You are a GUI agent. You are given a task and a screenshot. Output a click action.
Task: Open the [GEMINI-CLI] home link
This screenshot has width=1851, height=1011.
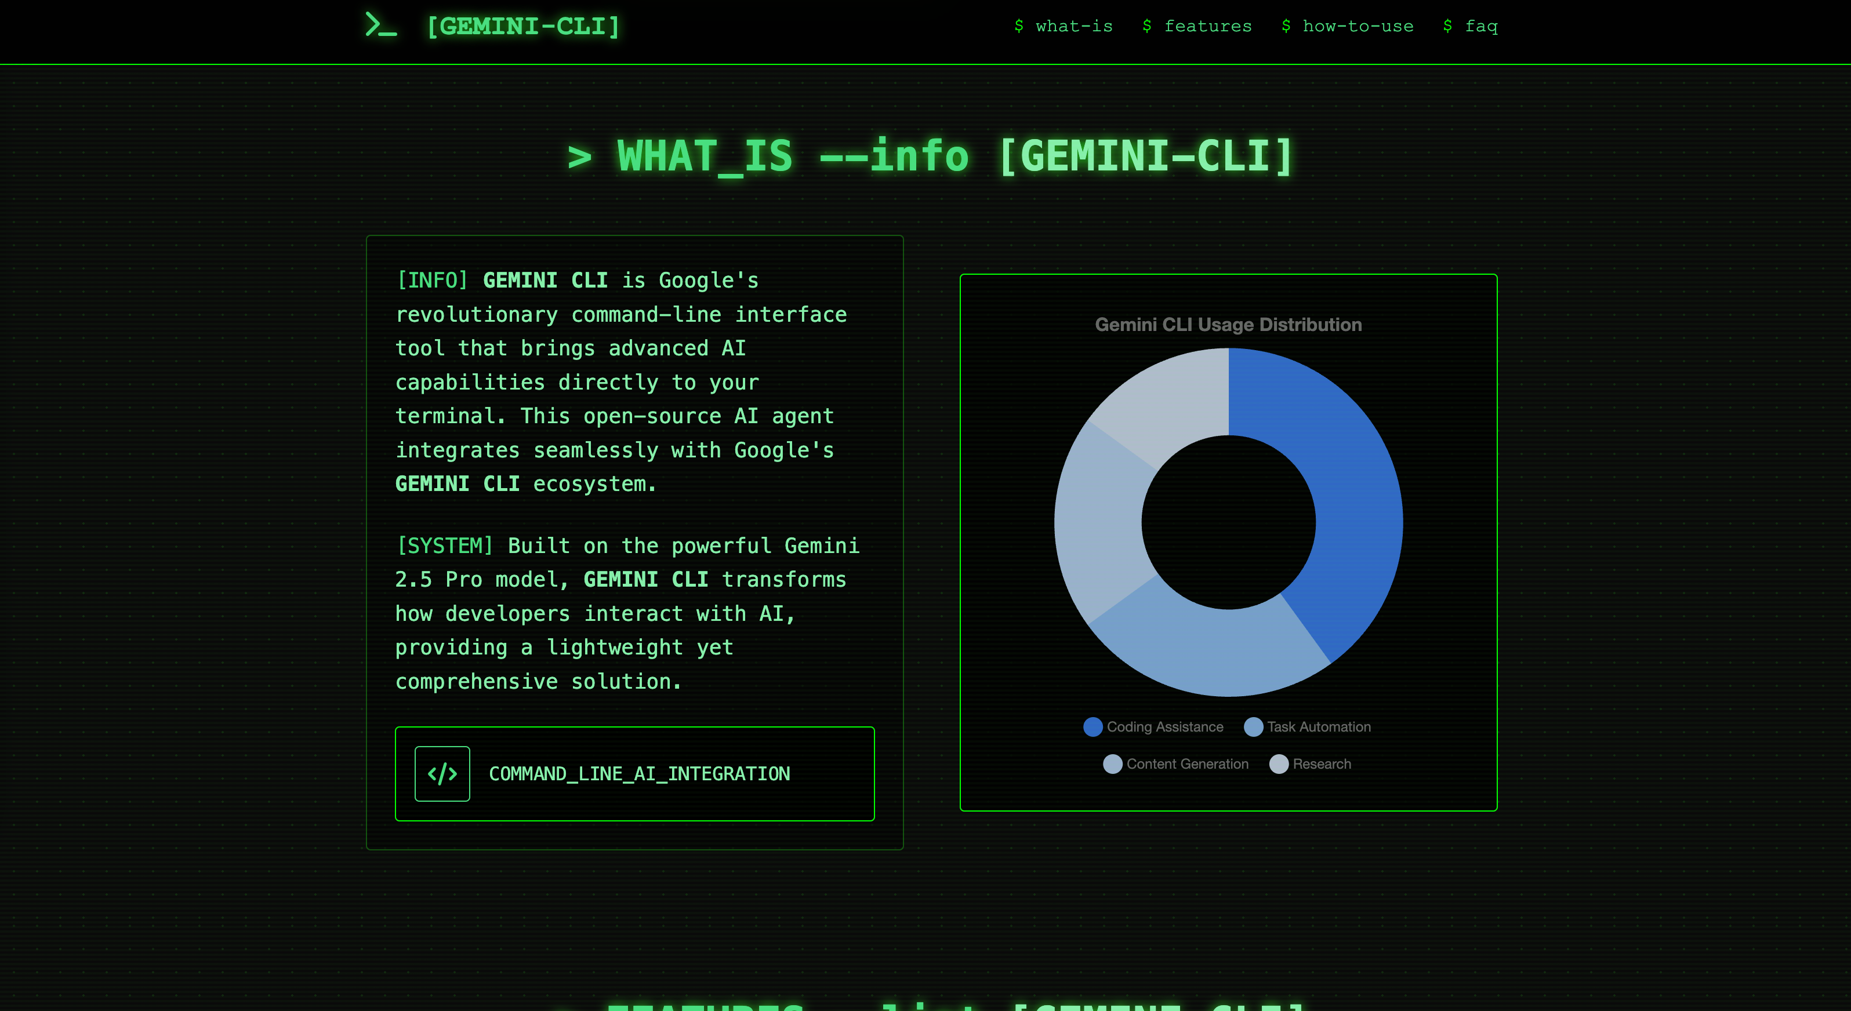522,27
